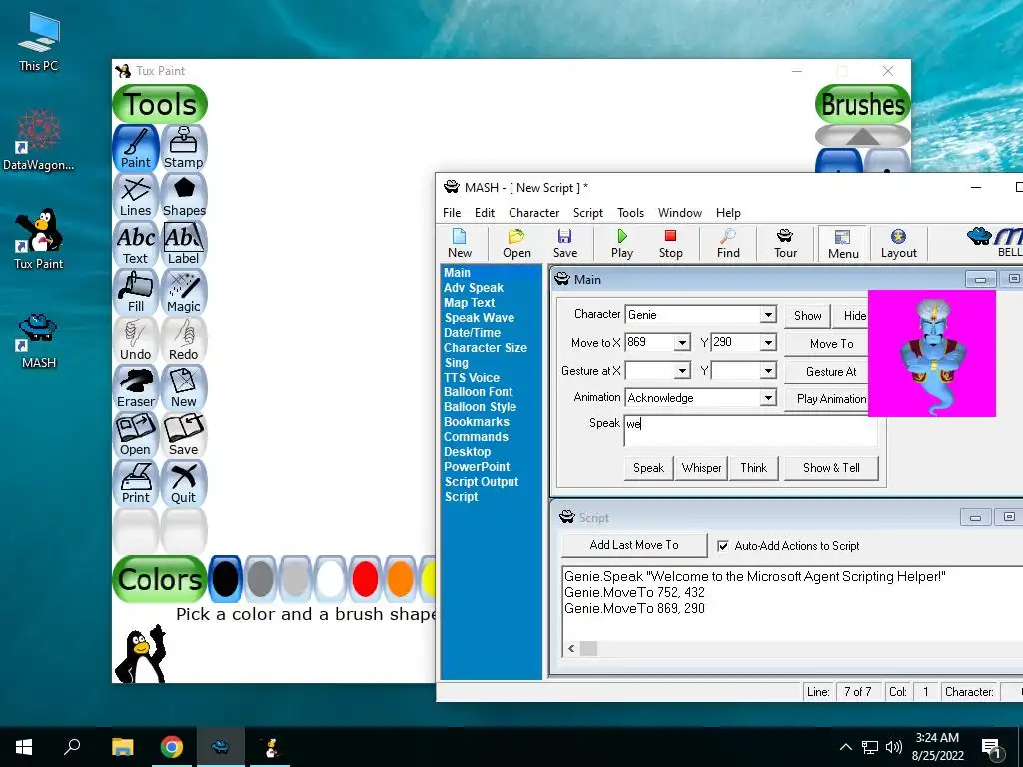Quit Tux Paint using the Quit tool
Image resolution: width=1023 pixels, height=767 pixels.
(x=184, y=484)
